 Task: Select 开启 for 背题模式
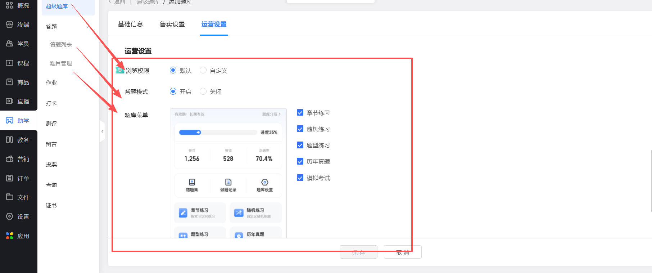pyautogui.click(x=173, y=91)
